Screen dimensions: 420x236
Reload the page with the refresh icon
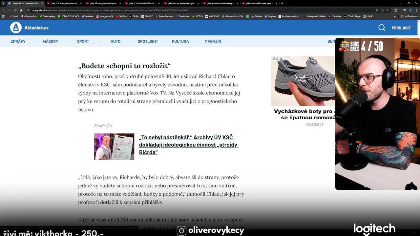(15, 10)
